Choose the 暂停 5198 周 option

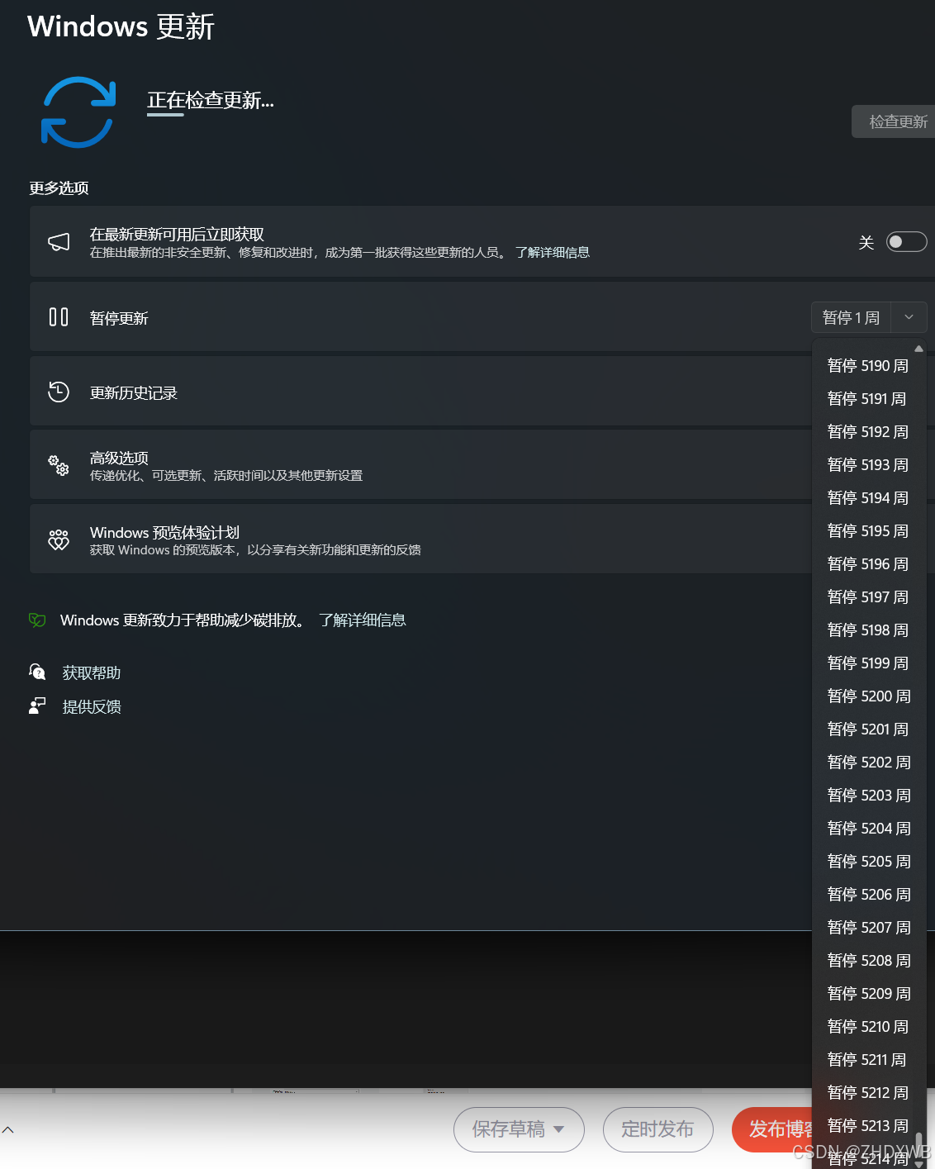click(x=868, y=630)
